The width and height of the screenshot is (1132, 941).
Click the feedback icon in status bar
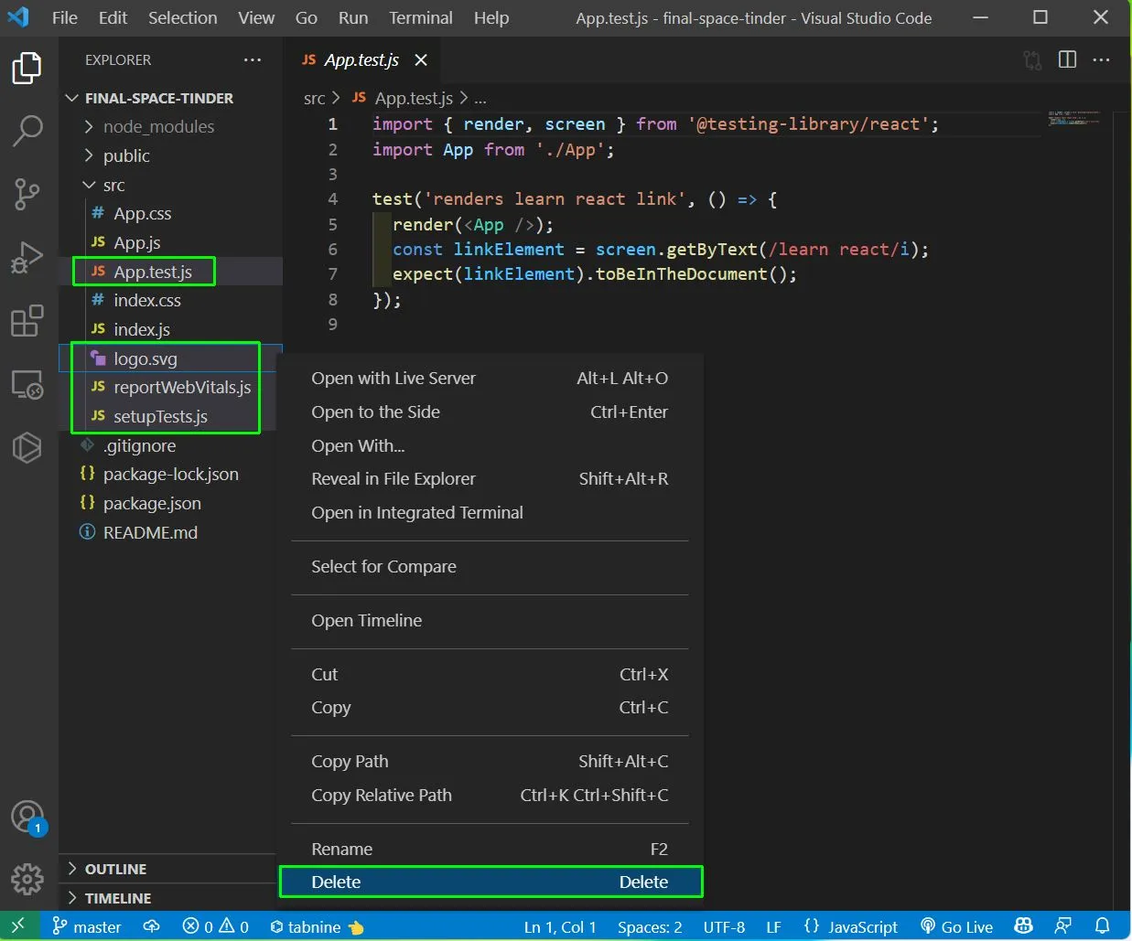point(1063,926)
